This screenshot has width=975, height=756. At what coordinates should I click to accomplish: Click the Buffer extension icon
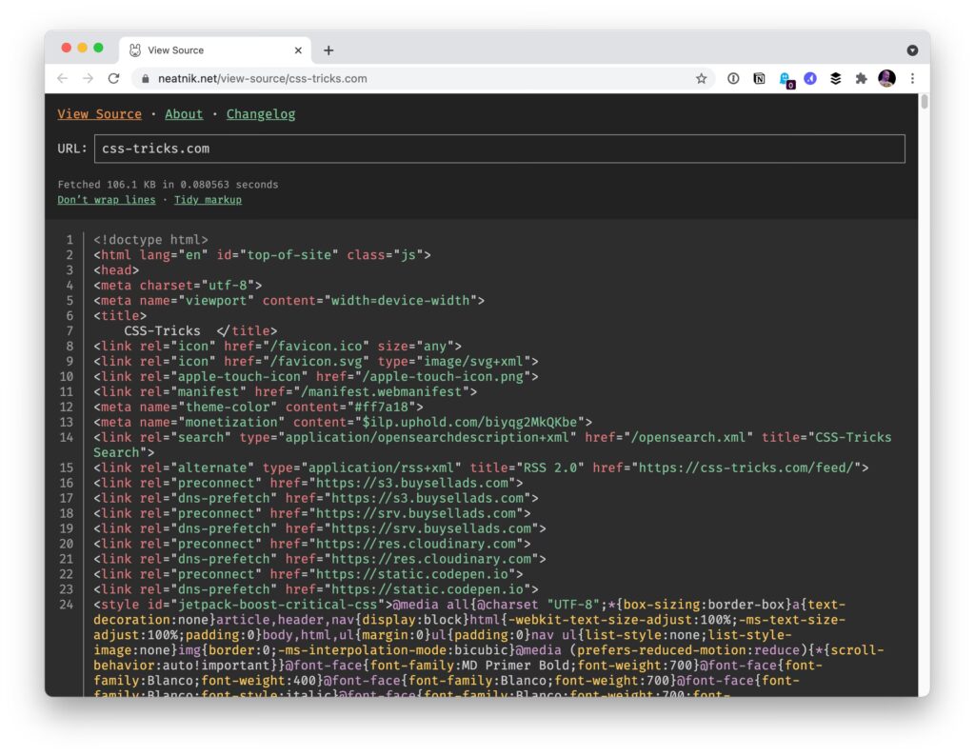tap(836, 79)
